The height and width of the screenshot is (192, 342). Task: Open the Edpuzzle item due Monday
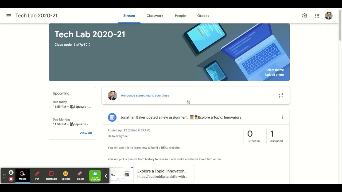click(72, 124)
